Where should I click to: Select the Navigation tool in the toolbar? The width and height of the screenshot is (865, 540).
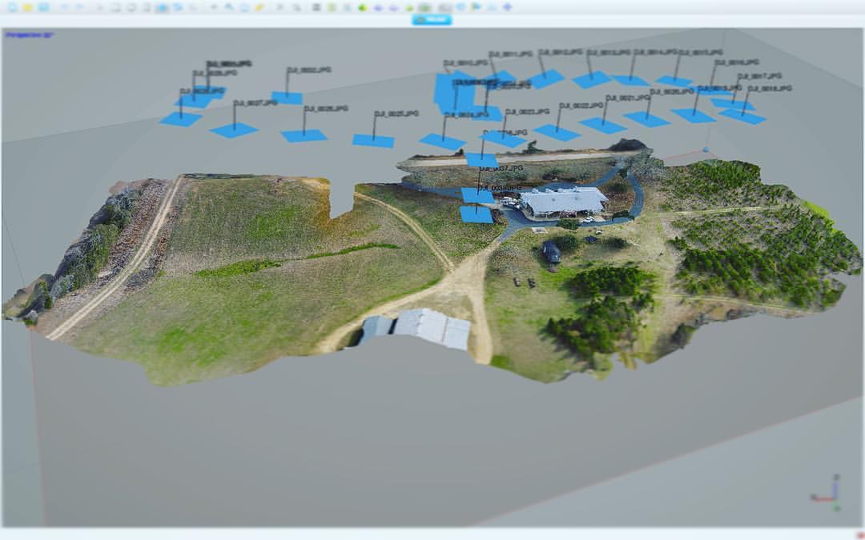tap(98, 6)
